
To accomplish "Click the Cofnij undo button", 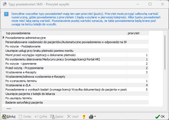I will pos(41,116).
